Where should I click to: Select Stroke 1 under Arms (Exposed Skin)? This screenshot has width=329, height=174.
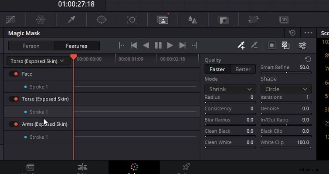(39, 137)
